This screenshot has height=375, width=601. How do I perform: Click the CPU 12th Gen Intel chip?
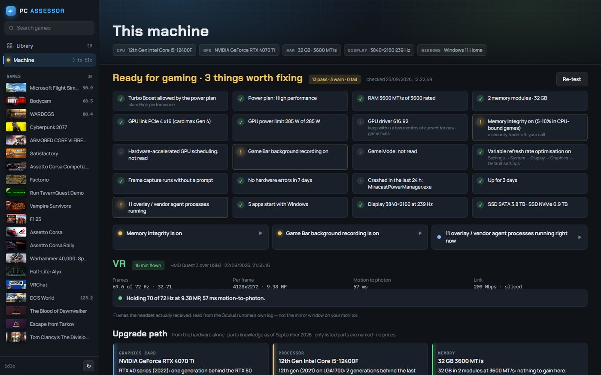click(154, 50)
